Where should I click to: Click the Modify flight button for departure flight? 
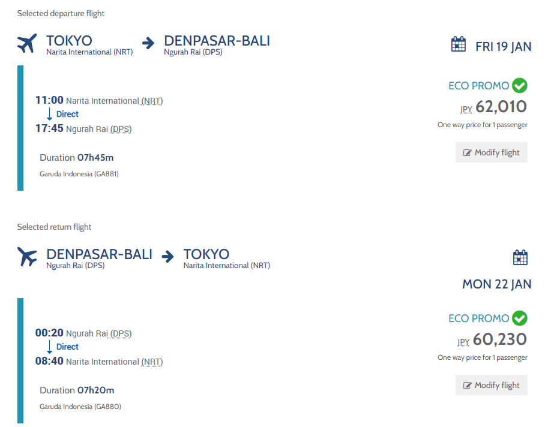click(x=491, y=152)
